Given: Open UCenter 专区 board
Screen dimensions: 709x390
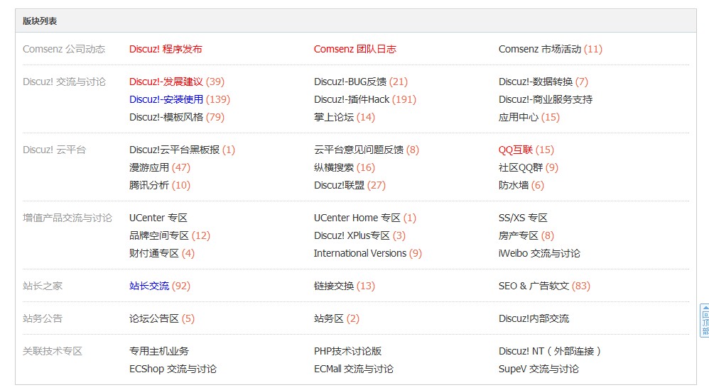Looking at the screenshot, I should point(158,218).
